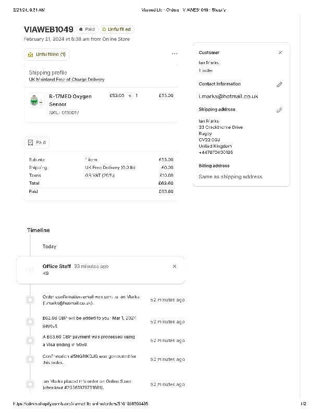Image resolution: width=319 pixels, height=413 pixels.
Task: Click the receipt icon in the payment card's Paid badge
Action: (x=31, y=142)
